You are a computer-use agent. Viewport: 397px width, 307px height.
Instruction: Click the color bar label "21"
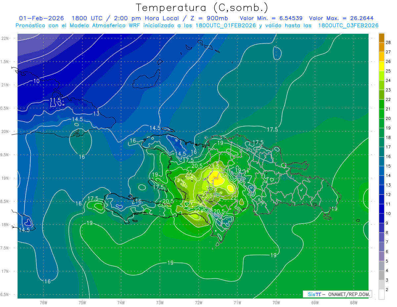pos(388,109)
